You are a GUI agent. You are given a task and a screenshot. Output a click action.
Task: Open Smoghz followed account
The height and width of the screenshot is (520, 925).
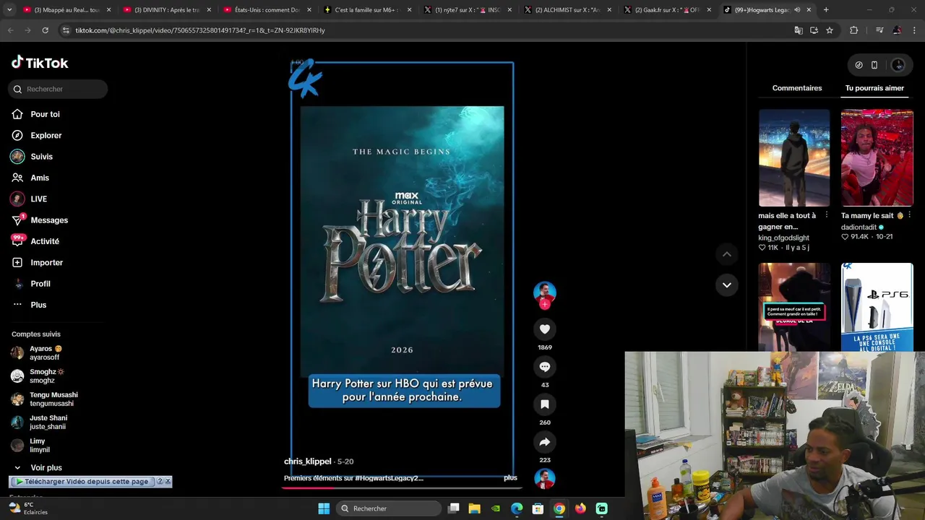coord(45,376)
